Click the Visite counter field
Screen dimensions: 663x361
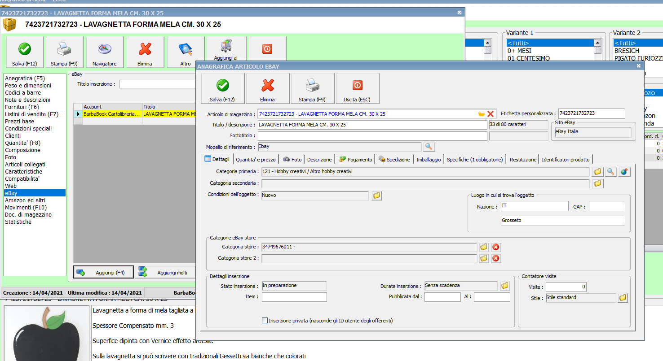coord(566,287)
